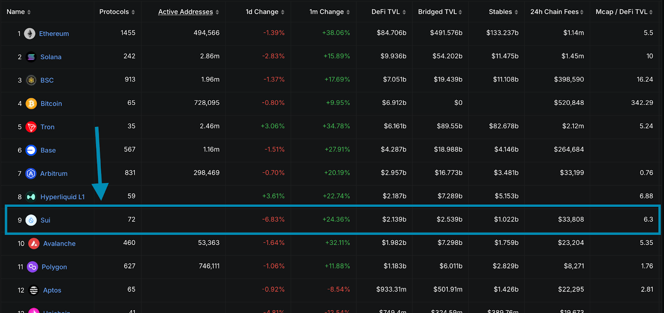Image resolution: width=664 pixels, height=313 pixels.
Task: Click Base's 24h fees $264,684
Action: click(x=569, y=149)
